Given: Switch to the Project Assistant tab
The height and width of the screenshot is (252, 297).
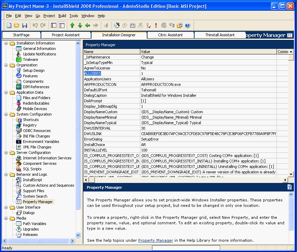Looking at the screenshot, I should pyautogui.click(x=66, y=35).
